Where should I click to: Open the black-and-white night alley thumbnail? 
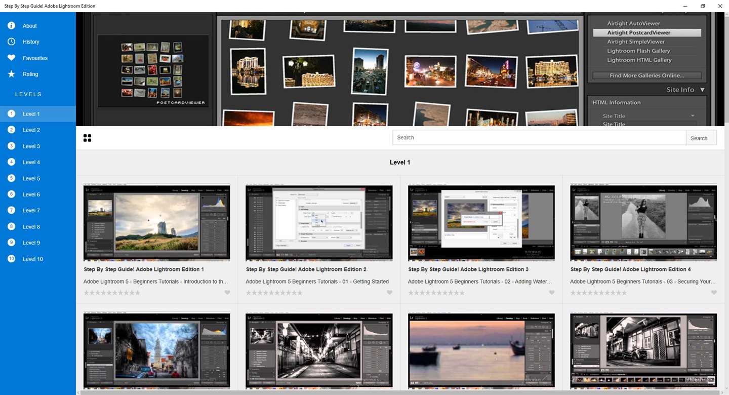[319, 350]
